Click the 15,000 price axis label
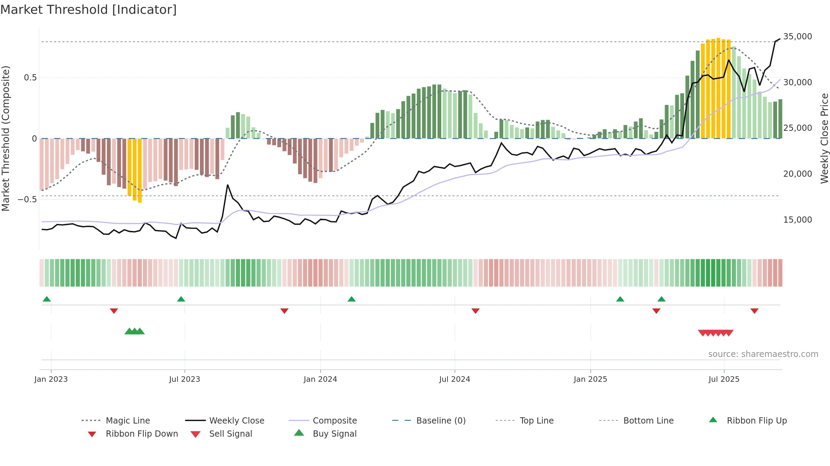This screenshot has width=830, height=466. [797, 220]
